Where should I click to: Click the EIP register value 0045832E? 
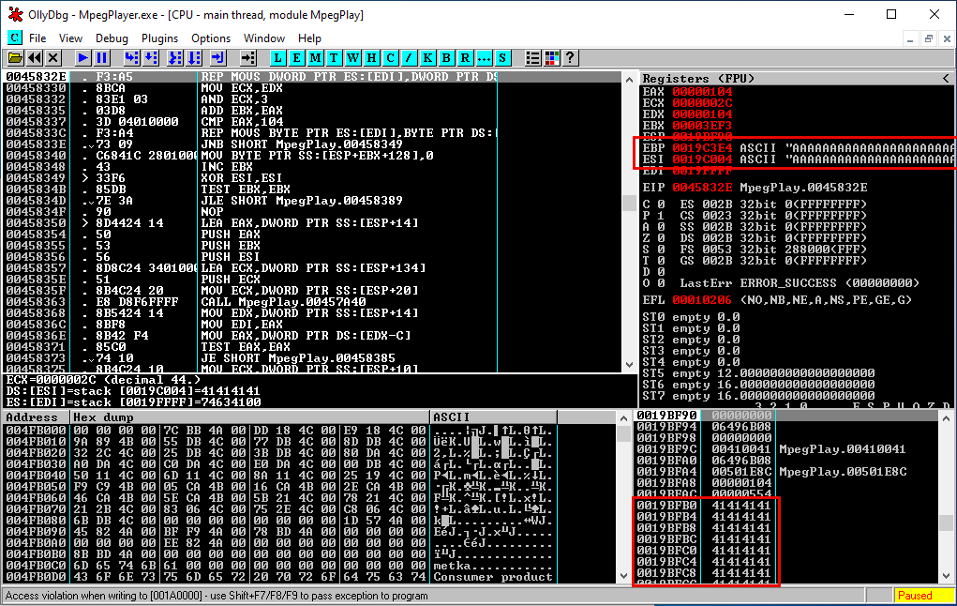pos(702,187)
